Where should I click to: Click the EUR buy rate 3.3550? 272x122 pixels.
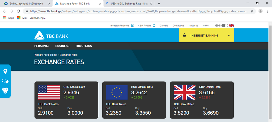143,113
